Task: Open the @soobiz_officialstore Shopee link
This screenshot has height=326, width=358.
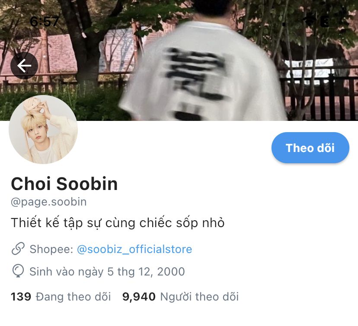Action: click(x=134, y=249)
